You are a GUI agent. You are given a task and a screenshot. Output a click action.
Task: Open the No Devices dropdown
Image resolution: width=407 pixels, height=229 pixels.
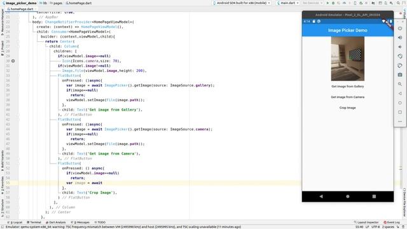[313, 3]
